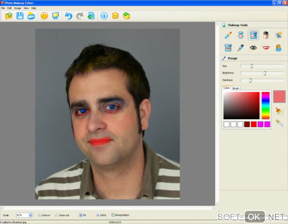
Task: Select the sun tan makeup tool
Action: tap(278, 35)
